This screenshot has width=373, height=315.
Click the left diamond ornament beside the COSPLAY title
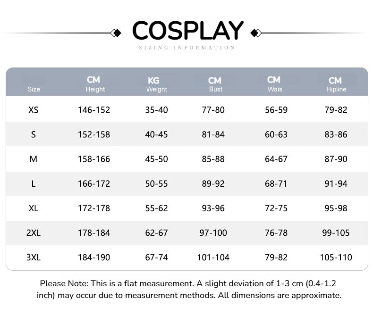115,33
